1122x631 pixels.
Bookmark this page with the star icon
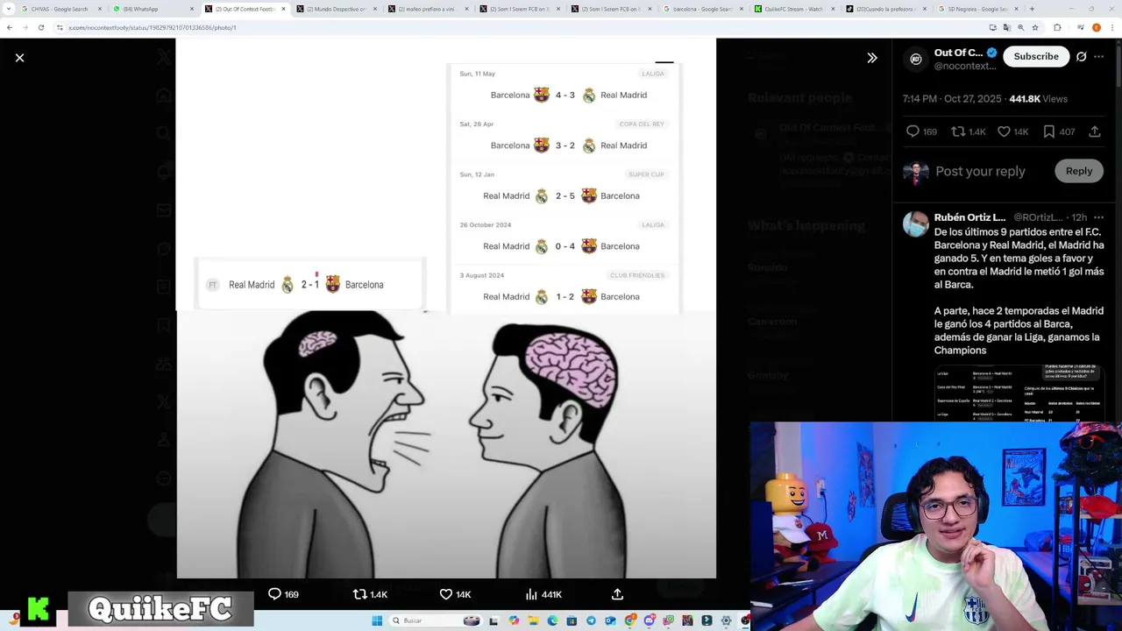pyautogui.click(x=1035, y=27)
